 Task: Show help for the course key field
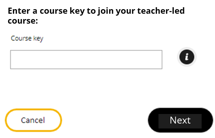187,57
